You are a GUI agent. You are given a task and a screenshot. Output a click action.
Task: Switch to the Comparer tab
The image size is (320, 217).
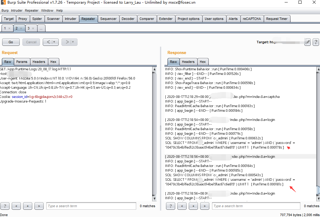[x=147, y=19]
